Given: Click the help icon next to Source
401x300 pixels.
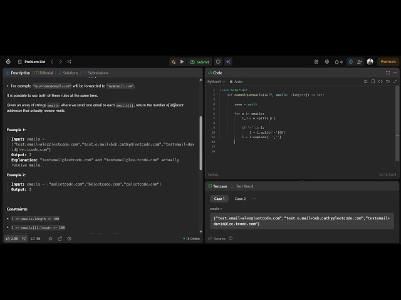Looking at the screenshot, I should 231,238.
